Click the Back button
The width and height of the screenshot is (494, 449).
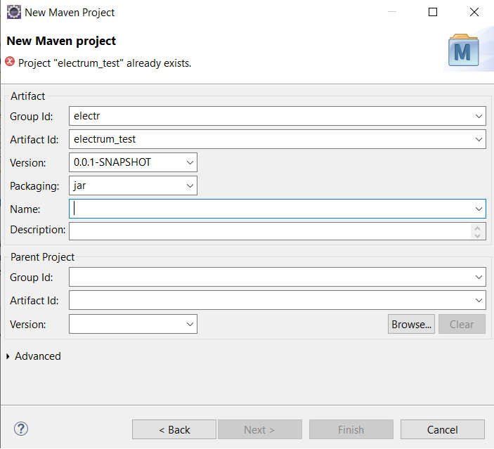174,429
